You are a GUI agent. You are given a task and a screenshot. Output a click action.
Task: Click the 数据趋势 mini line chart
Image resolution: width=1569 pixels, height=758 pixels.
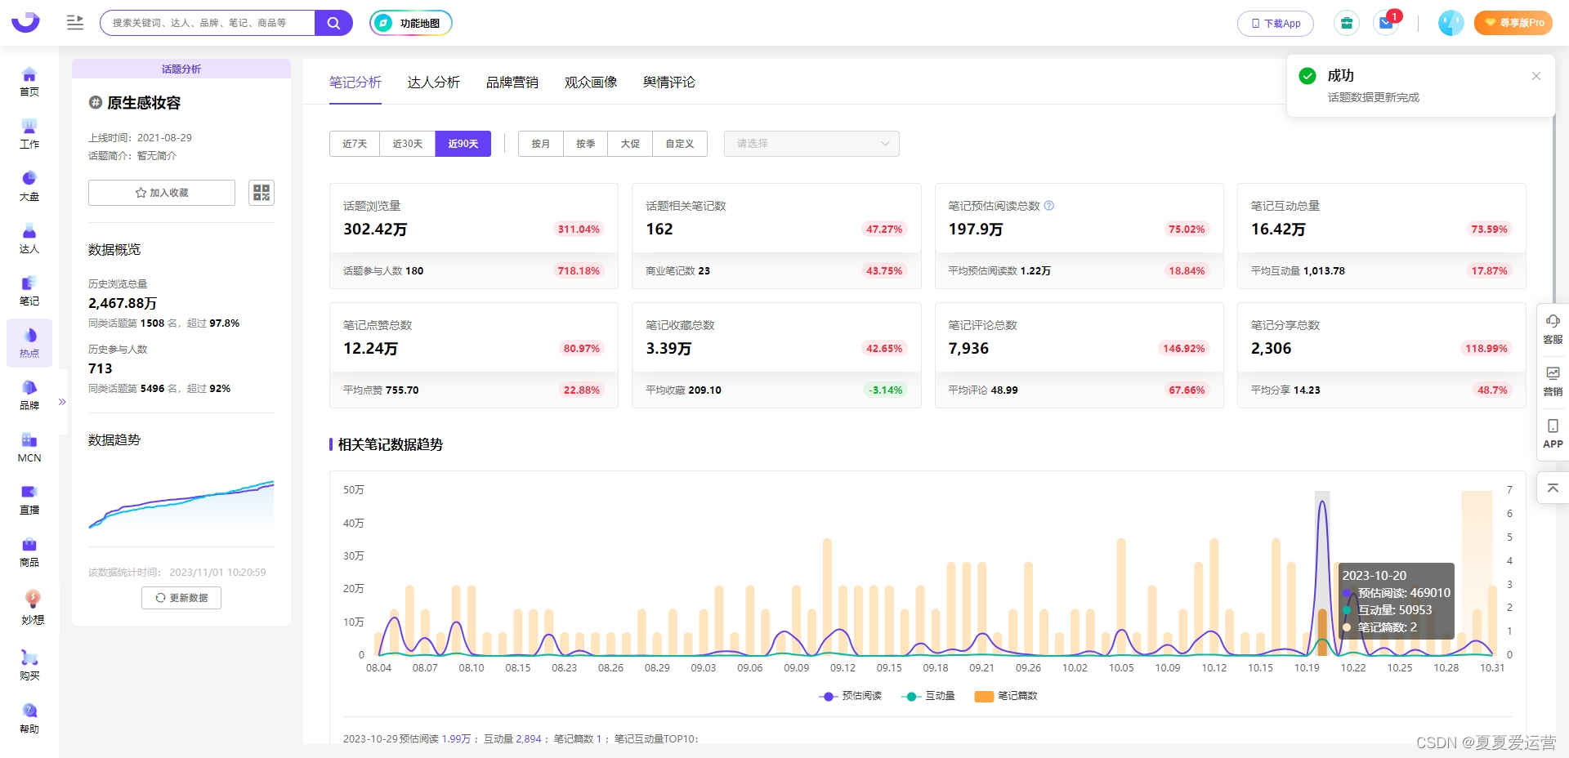(181, 504)
